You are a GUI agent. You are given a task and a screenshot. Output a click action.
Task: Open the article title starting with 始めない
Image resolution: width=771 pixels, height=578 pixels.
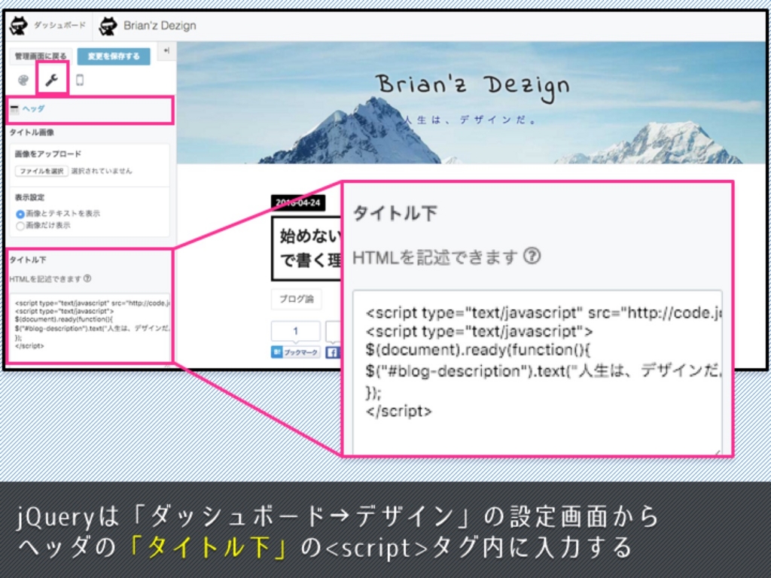click(x=307, y=248)
